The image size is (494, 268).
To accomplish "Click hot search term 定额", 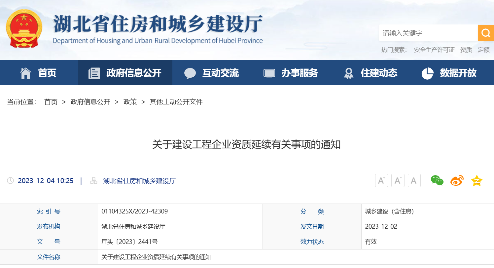I will click(x=483, y=50).
